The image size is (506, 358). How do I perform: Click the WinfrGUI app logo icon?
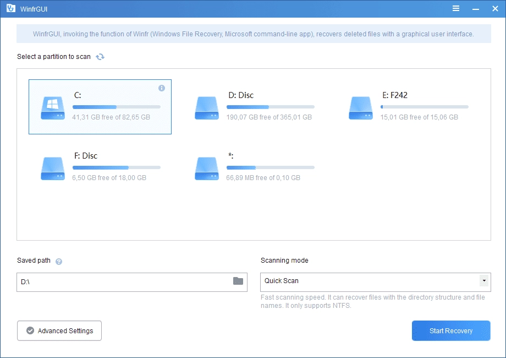(x=10, y=8)
